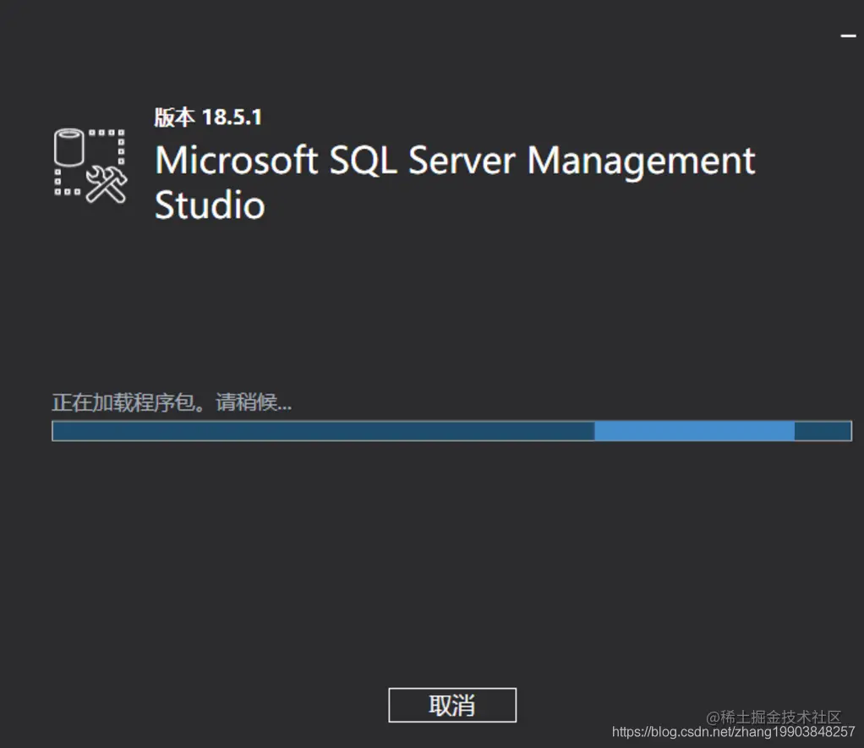
Task: Click the 版本 18.5.1 version label
Action: tap(208, 117)
